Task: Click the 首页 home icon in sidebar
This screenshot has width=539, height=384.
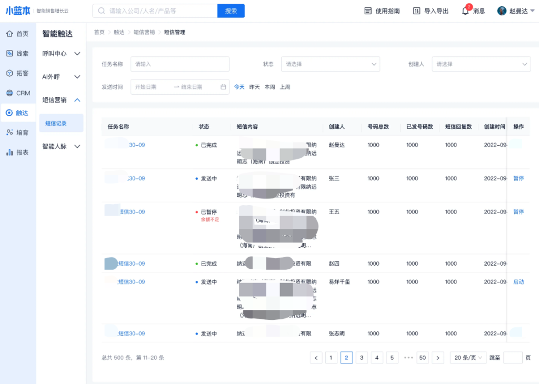Action: [x=9, y=34]
